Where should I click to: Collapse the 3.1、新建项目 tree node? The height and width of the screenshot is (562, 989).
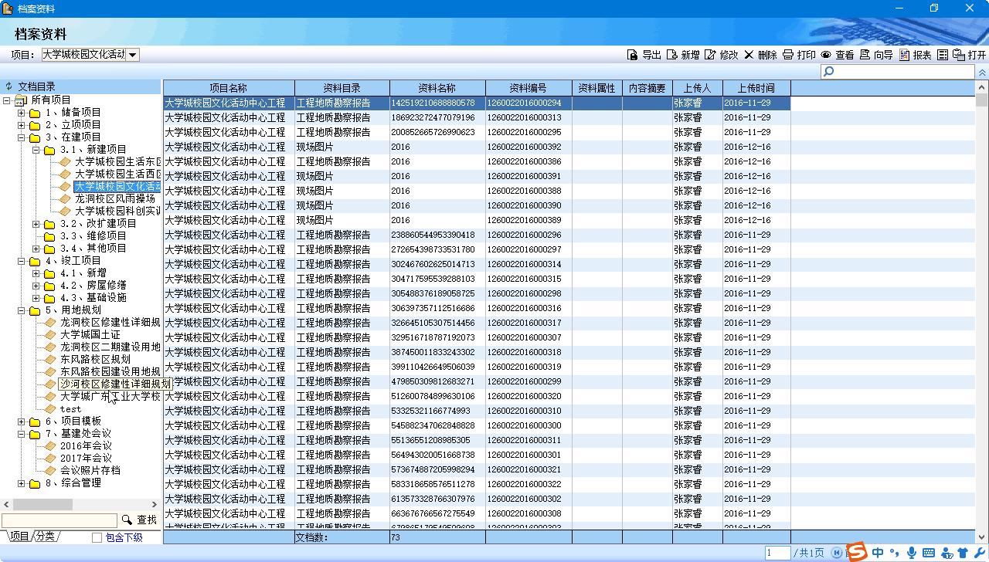pyautogui.click(x=36, y=150)
